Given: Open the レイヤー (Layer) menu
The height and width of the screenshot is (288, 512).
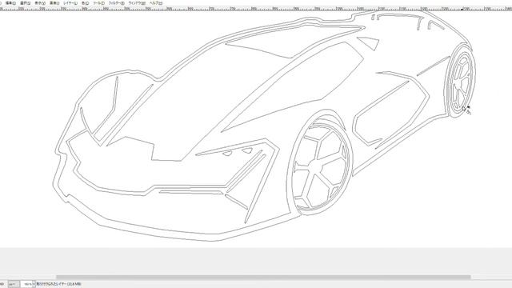Looking at the screenshot, I should (x=70, y=3).
